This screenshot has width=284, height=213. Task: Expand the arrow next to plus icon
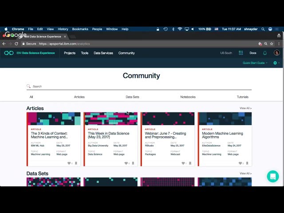(279, 63)
